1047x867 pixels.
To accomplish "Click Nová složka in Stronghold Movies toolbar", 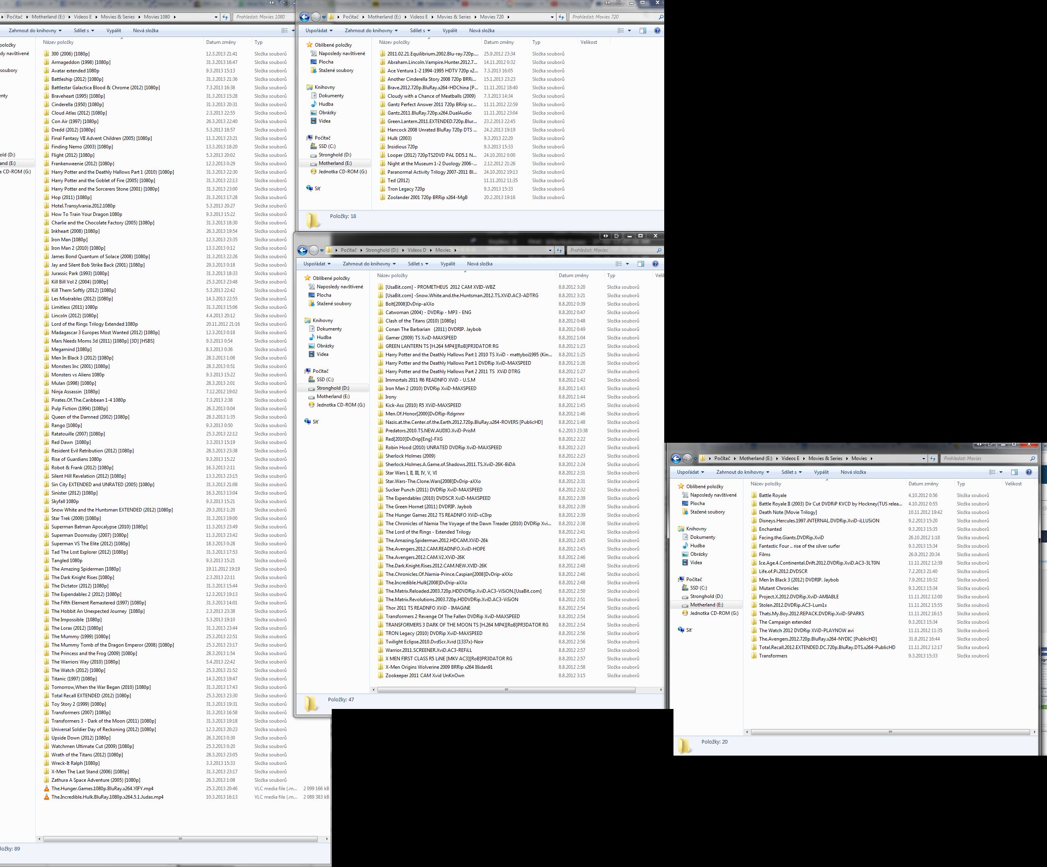I will coord(480,264).
